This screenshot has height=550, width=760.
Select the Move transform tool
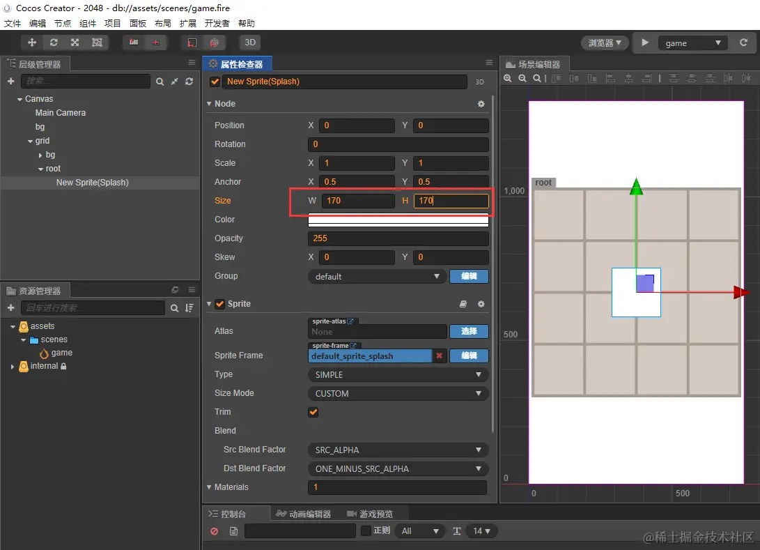tap(32, 43)
